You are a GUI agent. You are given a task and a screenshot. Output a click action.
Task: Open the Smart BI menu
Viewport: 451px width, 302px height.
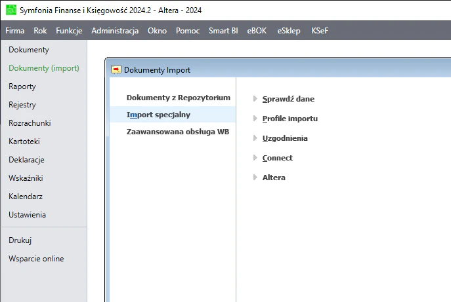coord(223,30)
